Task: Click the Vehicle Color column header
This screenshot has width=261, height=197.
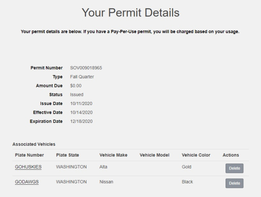Action: click(x=196, y=155)
